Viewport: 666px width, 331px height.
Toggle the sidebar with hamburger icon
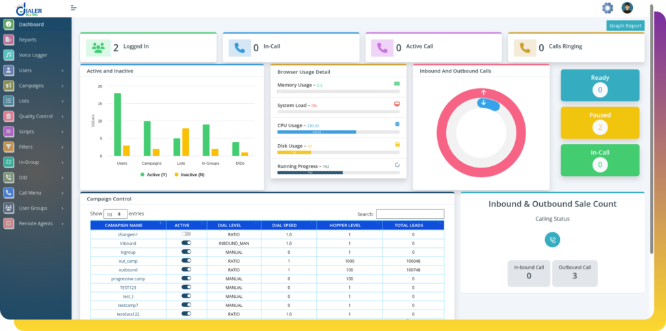point(73,8)
